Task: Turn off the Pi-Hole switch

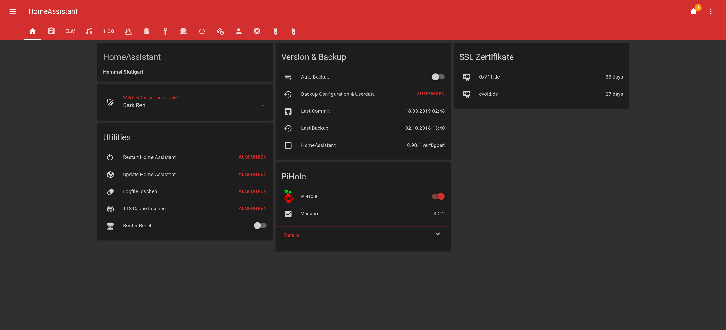Action: pos(438,196)
